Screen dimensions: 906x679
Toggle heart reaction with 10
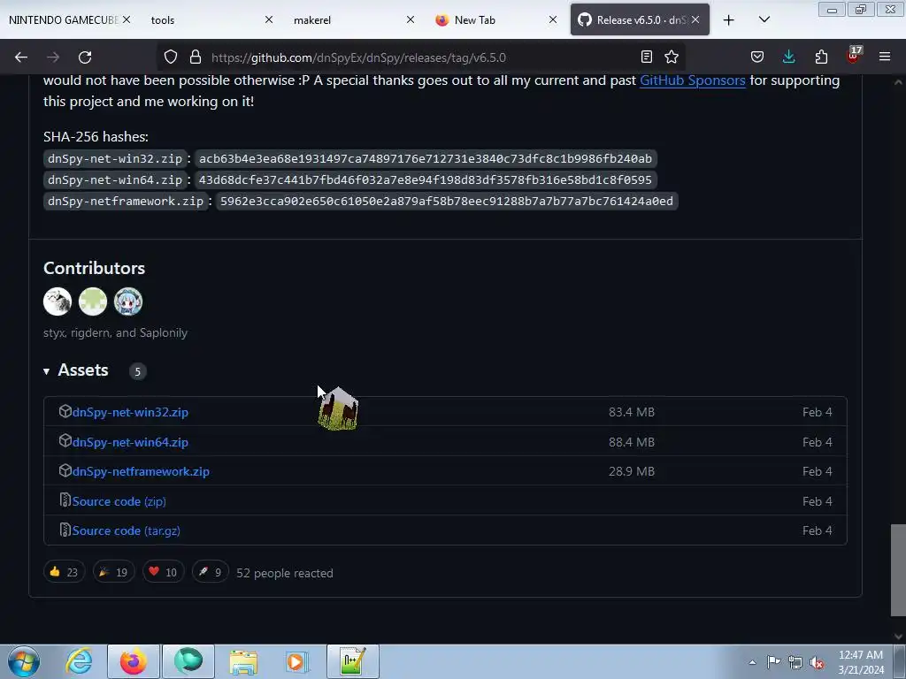(164, 572)
